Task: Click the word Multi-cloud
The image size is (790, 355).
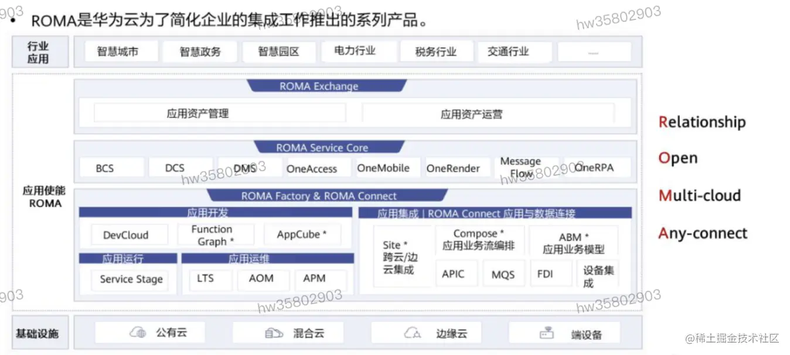Action: (x=700, y=195)
